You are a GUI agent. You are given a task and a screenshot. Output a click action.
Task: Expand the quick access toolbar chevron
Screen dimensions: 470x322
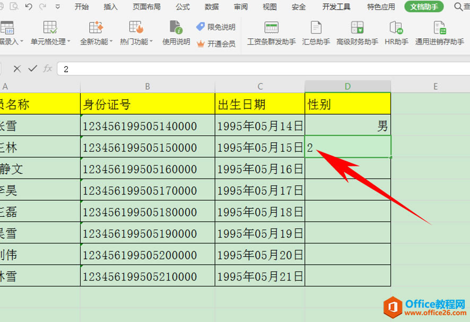point(57,7)
